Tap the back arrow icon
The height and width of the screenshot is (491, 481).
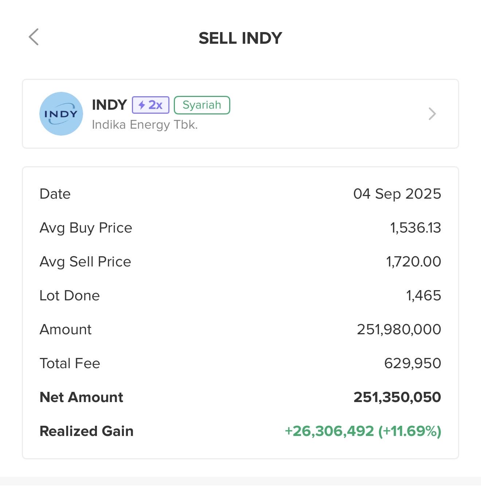click(34, 37)
